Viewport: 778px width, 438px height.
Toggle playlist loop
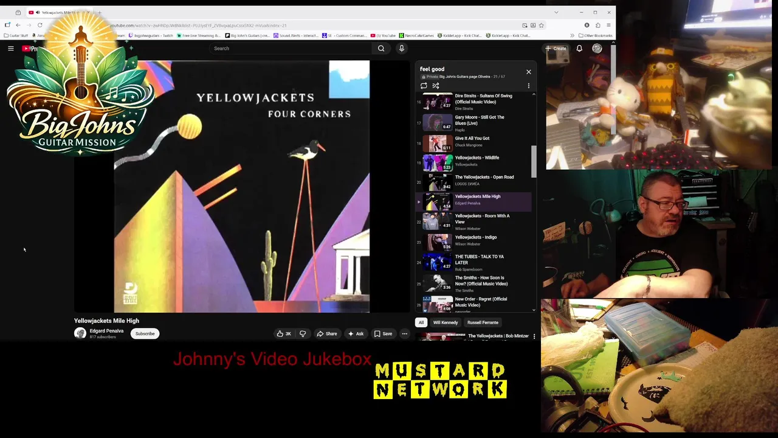pos(424,86)
